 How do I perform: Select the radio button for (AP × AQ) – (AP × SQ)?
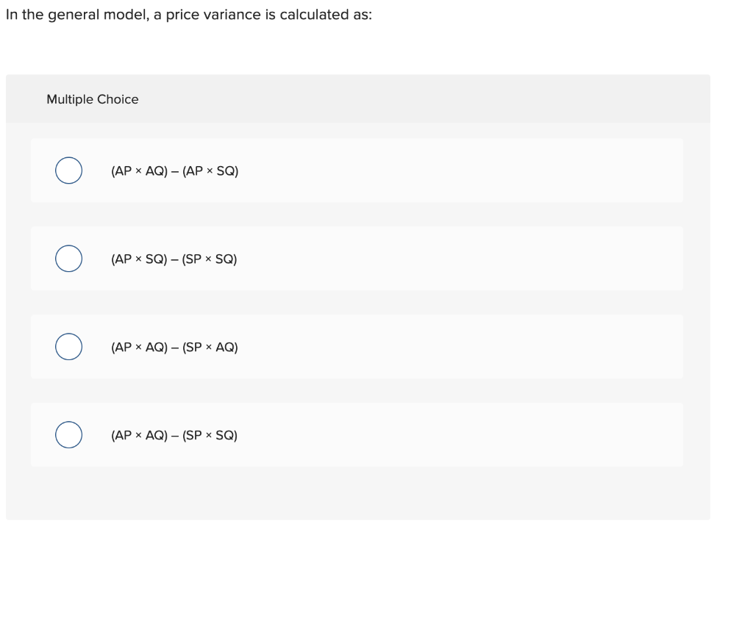tap(68, 170)
